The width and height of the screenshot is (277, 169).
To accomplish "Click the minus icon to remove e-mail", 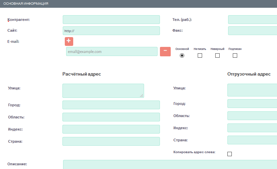I will point(165,51).
